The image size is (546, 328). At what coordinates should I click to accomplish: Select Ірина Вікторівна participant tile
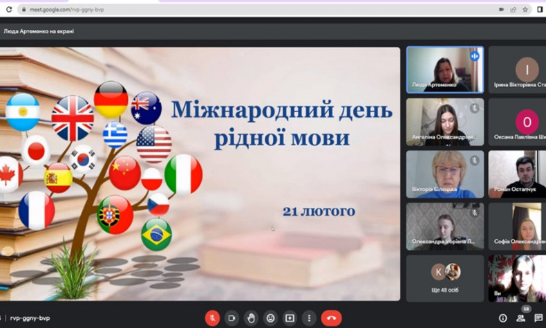[x=517, y=70]
